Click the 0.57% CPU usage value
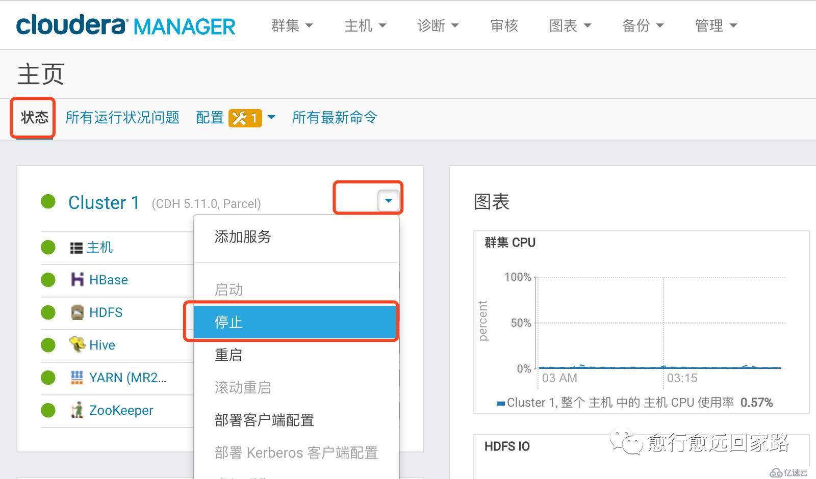Image resolution: width=816 pixels, height=479 pixels. tap(756, 403)
